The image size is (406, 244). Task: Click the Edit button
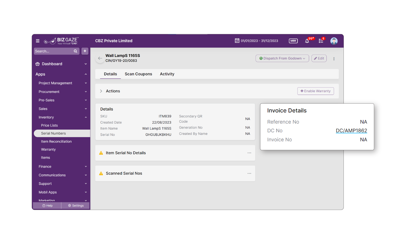[319, 58]
